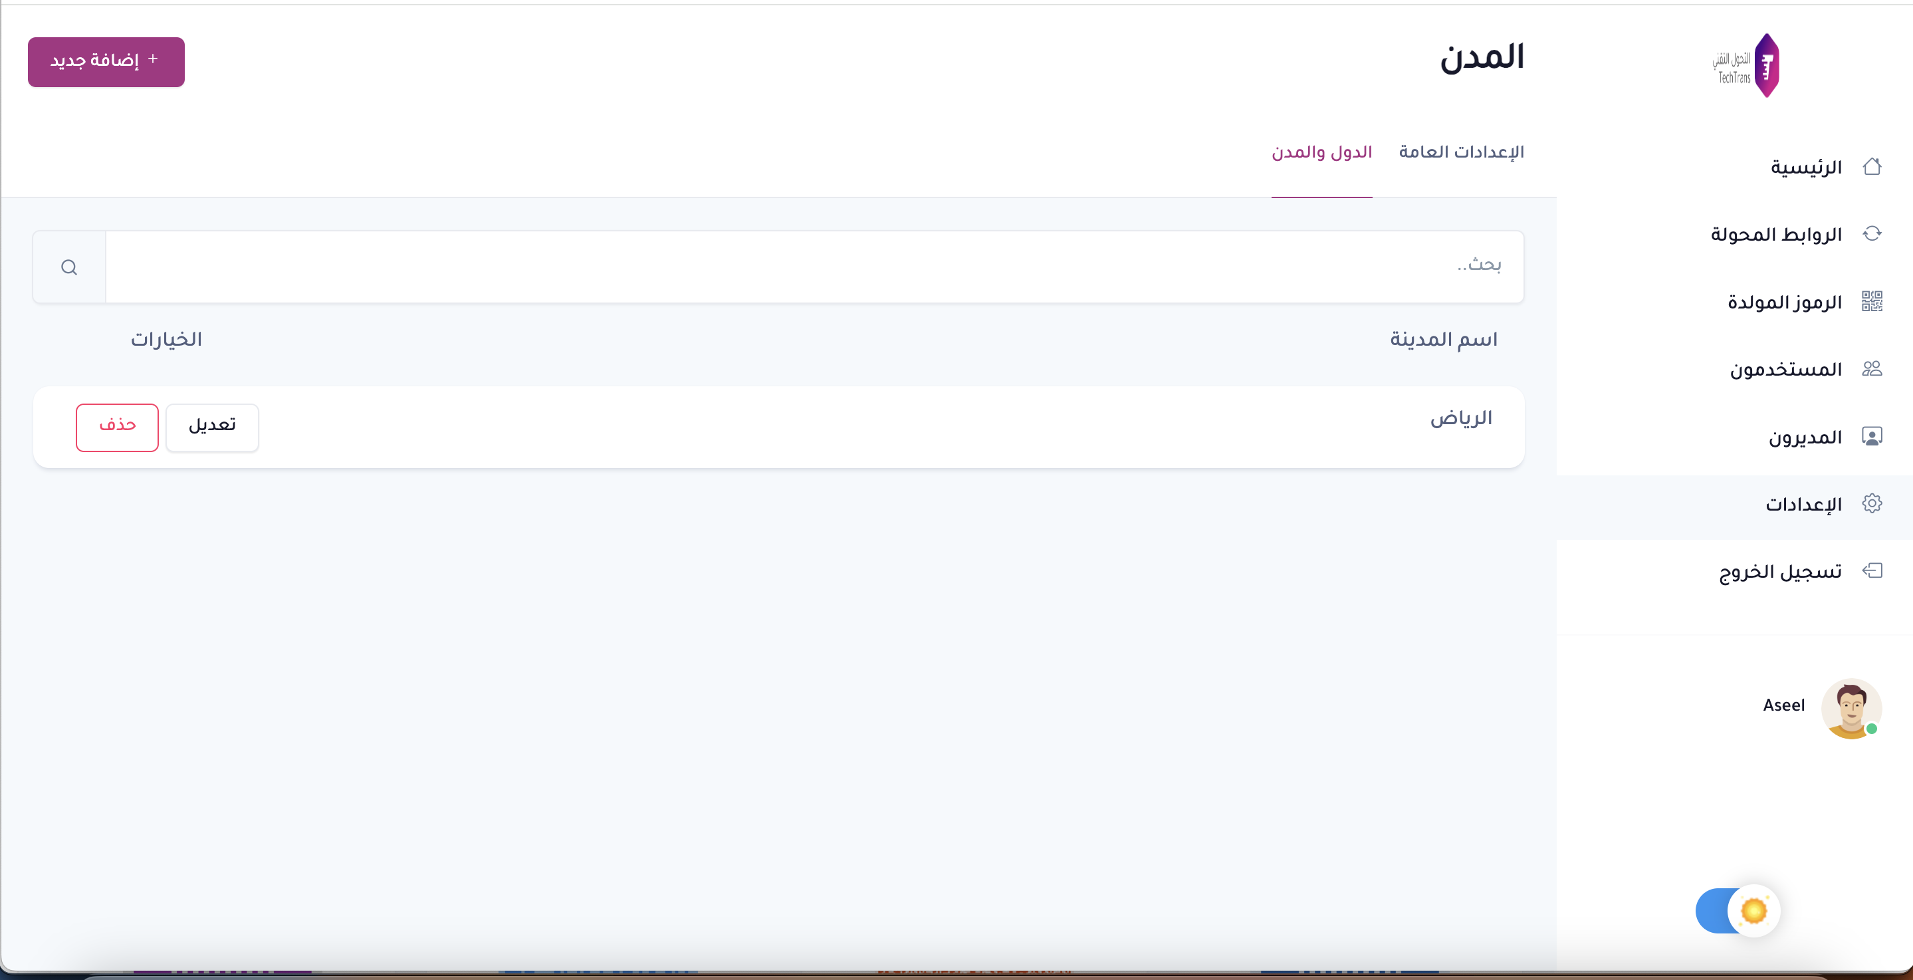Click the magnifier search icon

pyautogui.click(x=69, y=267)
